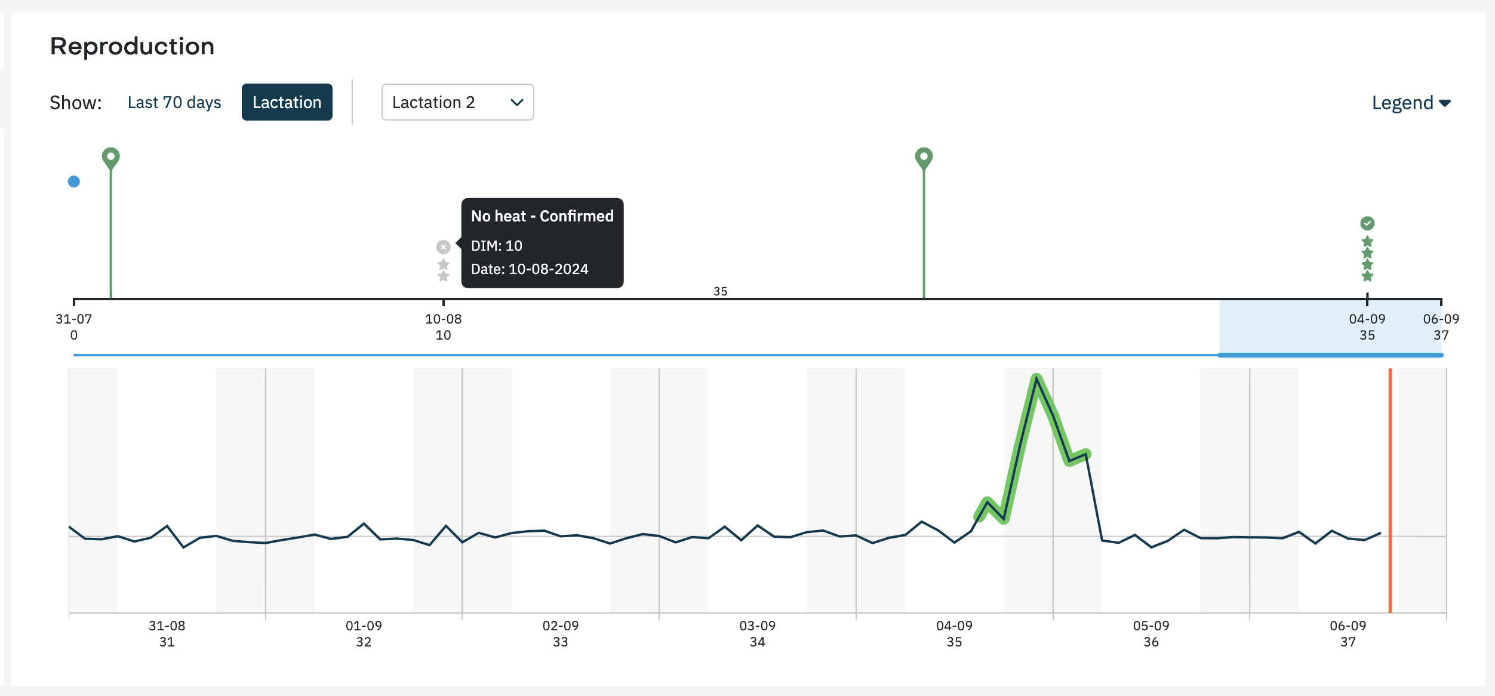The width and height of the screenshot is (1495, 696).
Task: Click the orange current-time vertical line
Action: click(1390, 491)
